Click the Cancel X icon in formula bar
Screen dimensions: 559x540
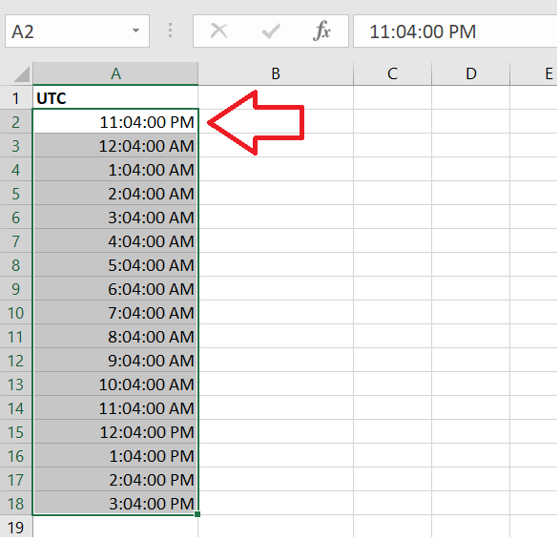218,31
